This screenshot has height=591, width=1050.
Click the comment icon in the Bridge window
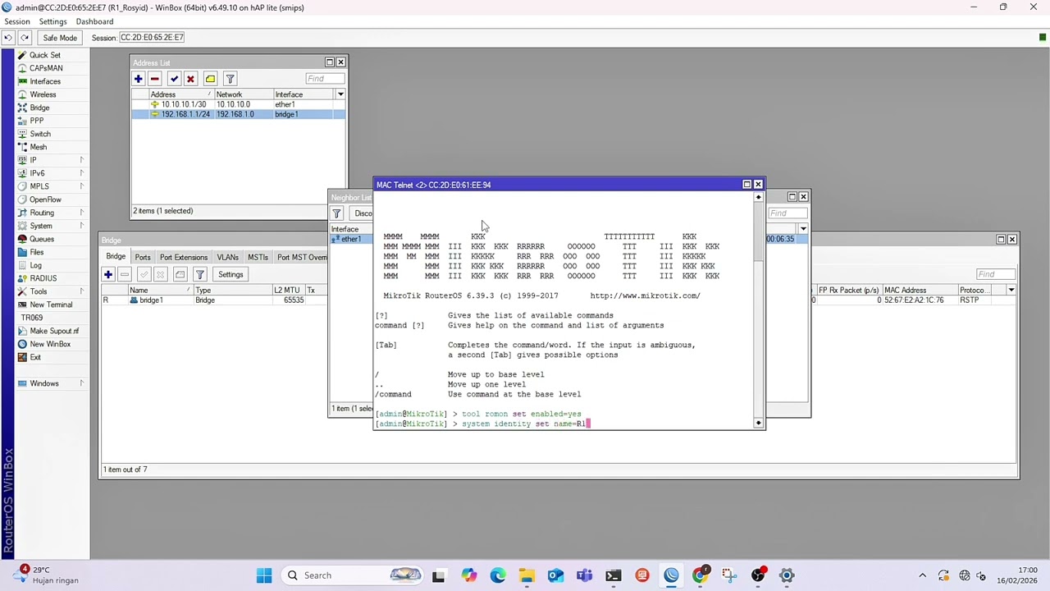[180, 274]
